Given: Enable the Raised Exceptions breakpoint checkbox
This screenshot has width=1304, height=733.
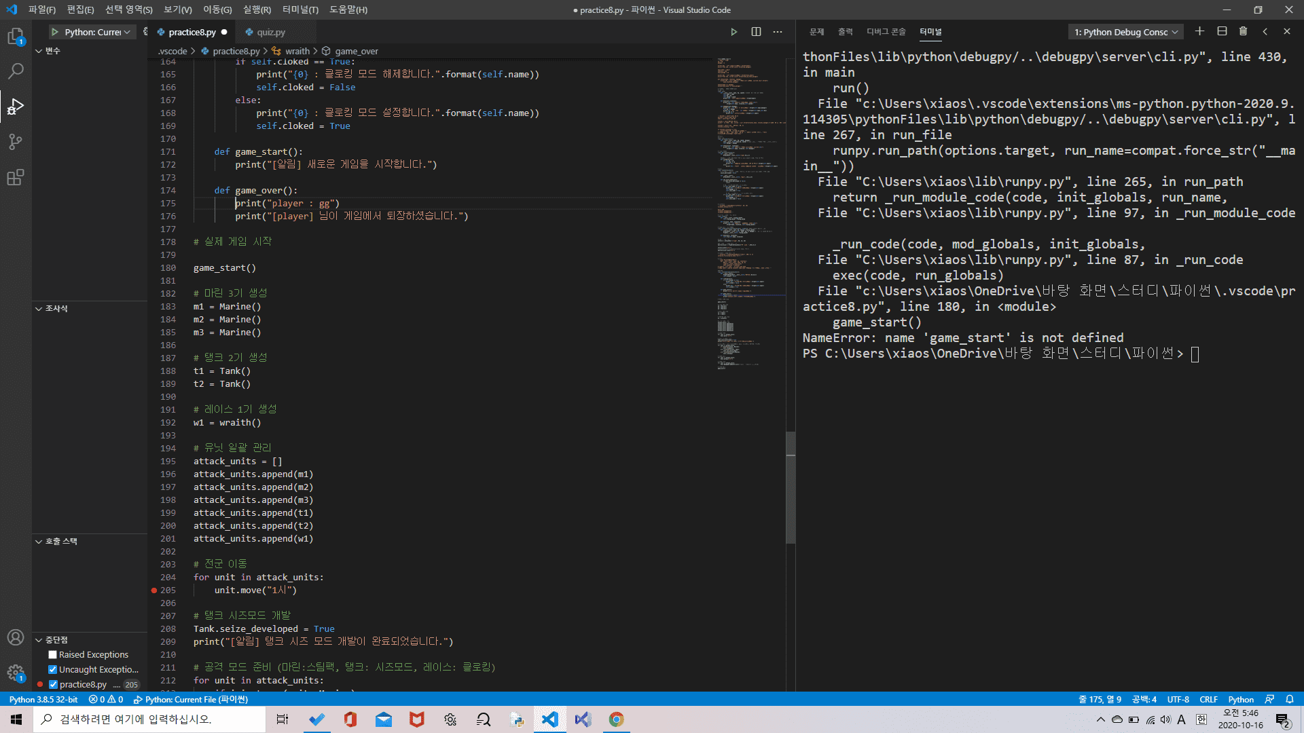Looking at the screenshot, I should (52, 655).
